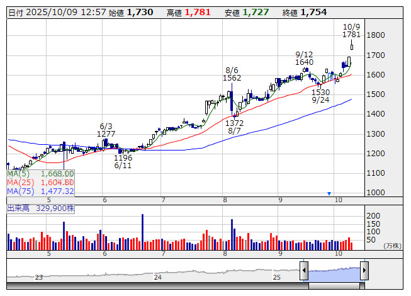Screen dimensions: 411x296
Task: Click the 9/12 1640 peak label
Action: pyautogui.click(x=304, y=58)
